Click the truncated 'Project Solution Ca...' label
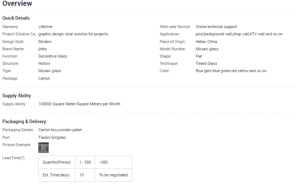 click(20, 34)
